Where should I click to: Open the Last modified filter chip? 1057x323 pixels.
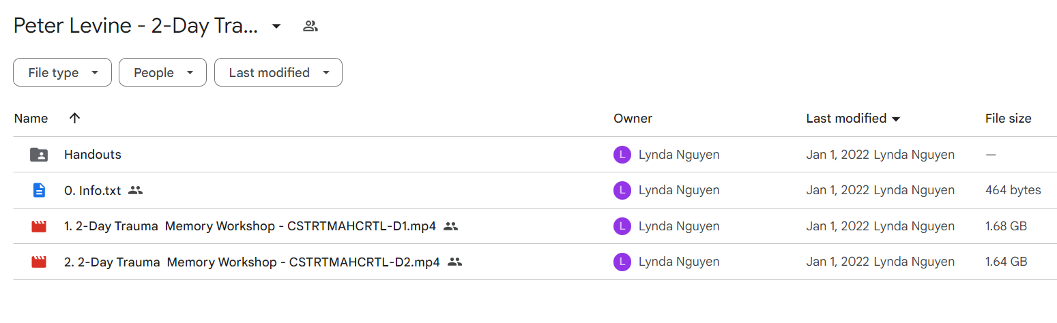coord(278,72)
